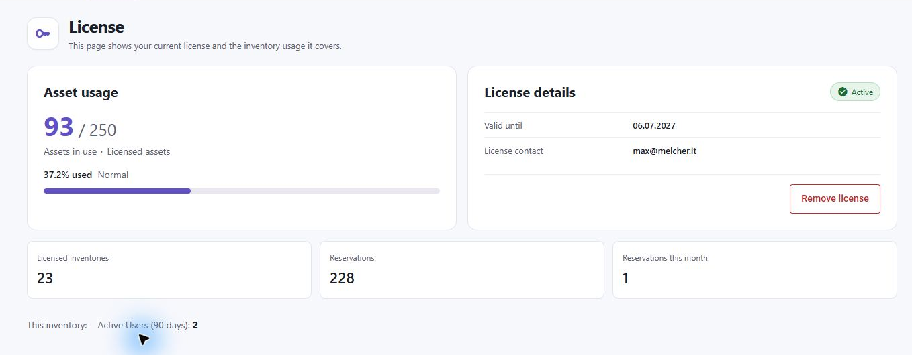The height and width of the screenshot is (355, 912).
Task: Click the max@melcher.it contact email
Action: pyautogui.click(x=664, y=151)
